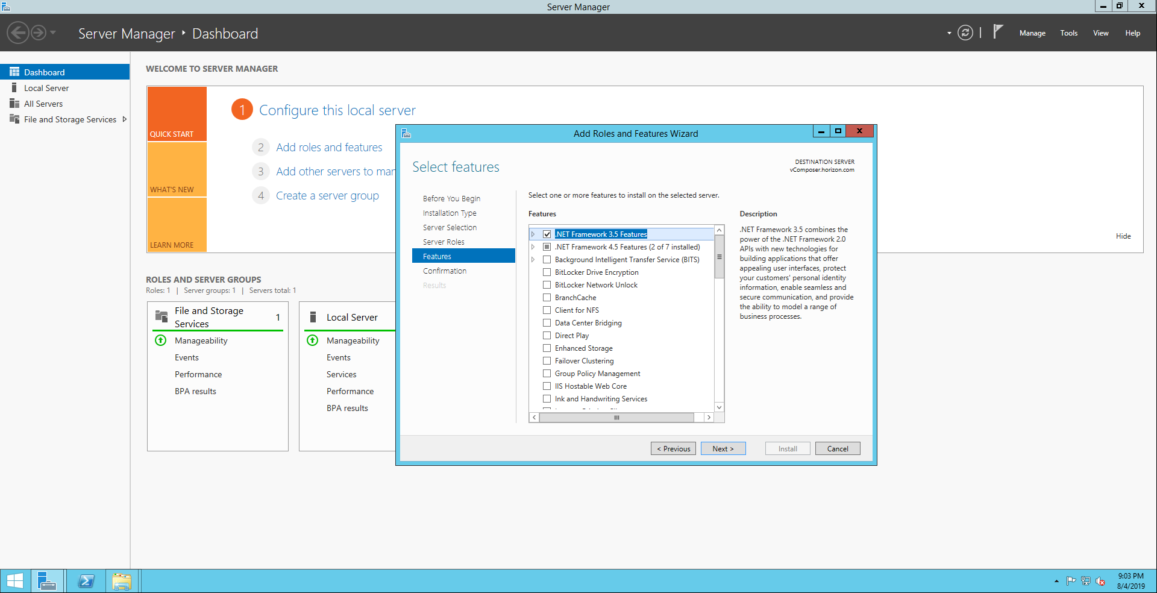Expand Background Intelligent Transfer Service node

pyautogui.click(x=533, y=260)
